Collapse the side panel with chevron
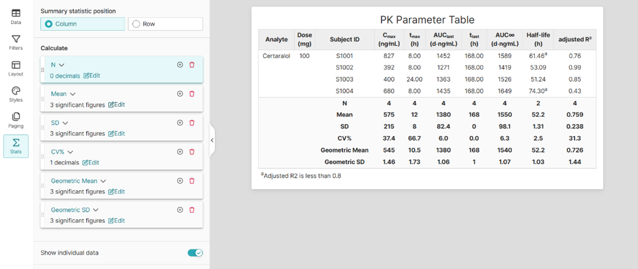The height and width of the screenshot is (269, 638). pos(212,140)
